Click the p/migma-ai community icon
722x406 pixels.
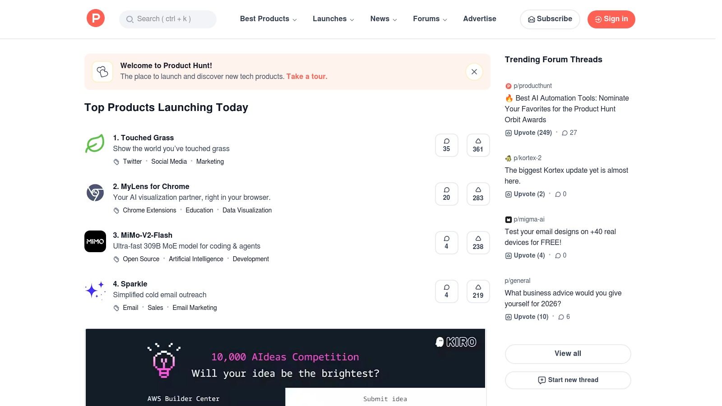tap(508, 219)
